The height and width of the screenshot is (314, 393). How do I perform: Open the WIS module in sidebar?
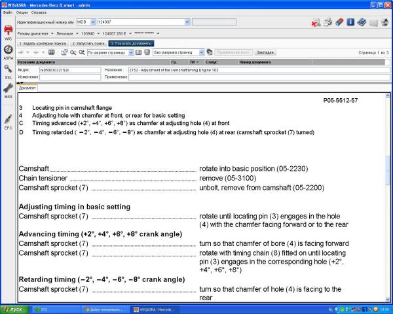click(8, 33)
